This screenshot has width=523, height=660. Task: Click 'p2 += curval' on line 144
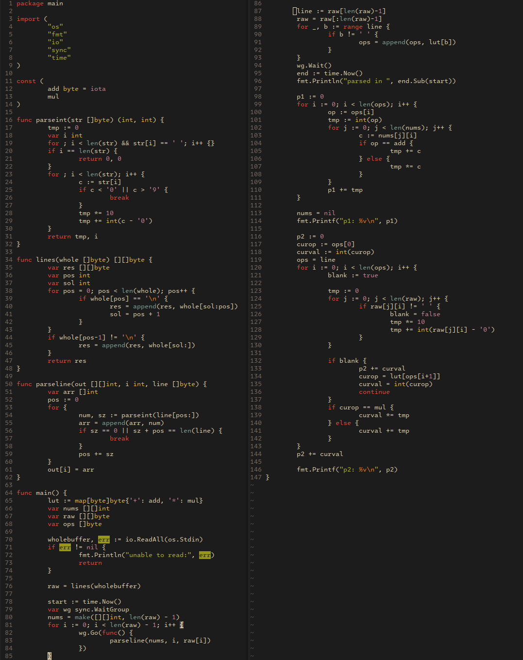point(320,454)
